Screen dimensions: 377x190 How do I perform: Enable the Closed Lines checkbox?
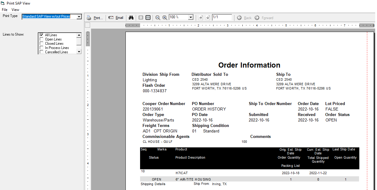(x=42, y=44)
